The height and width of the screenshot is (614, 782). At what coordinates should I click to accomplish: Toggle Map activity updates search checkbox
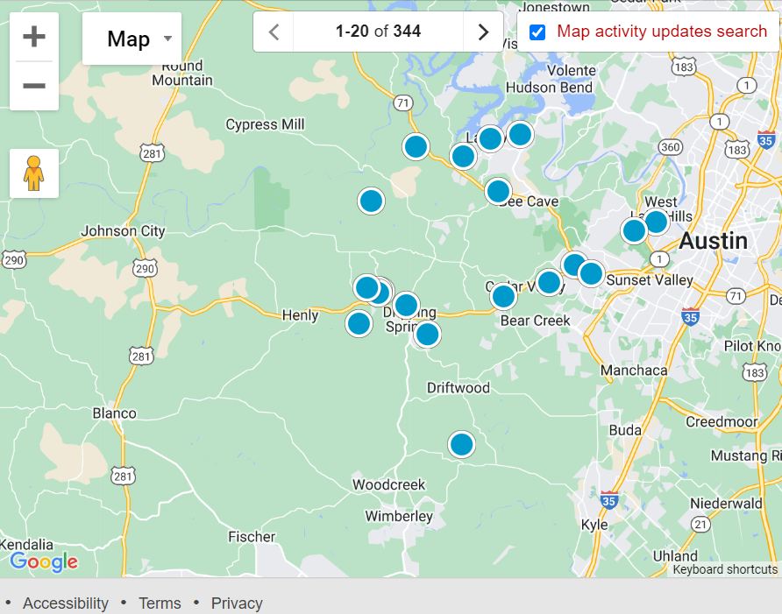537,32
